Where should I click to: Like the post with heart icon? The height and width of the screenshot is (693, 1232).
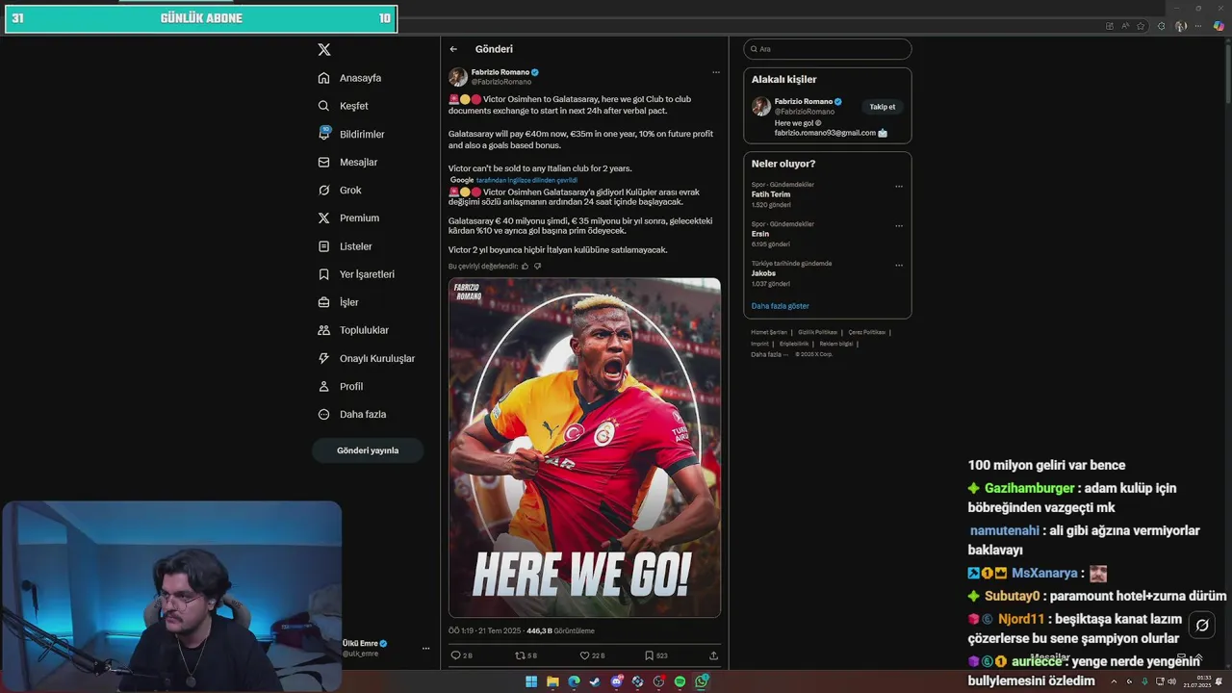[584, 655]
